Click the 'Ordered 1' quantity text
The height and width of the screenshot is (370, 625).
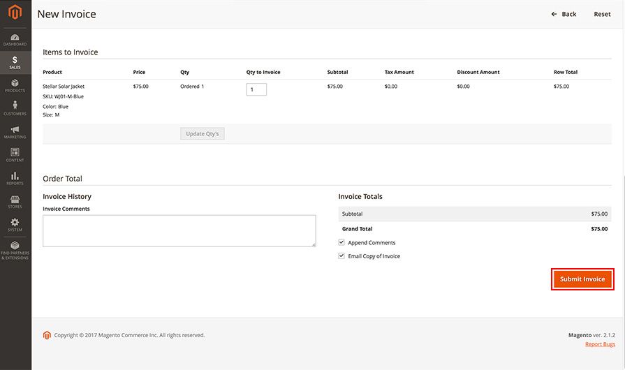point(192,87)
